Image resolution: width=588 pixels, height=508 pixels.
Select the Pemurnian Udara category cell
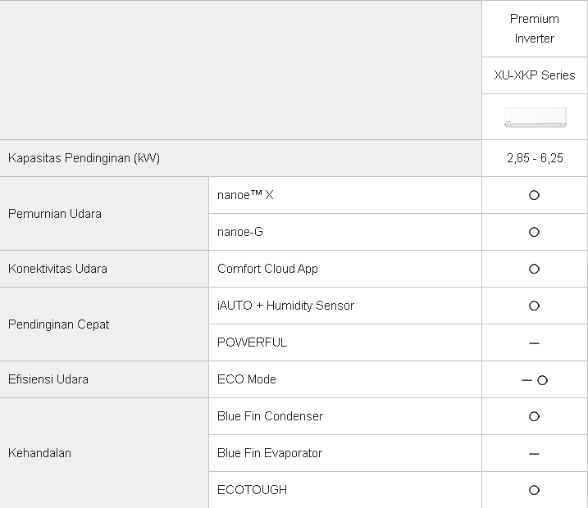pos(55,214)
